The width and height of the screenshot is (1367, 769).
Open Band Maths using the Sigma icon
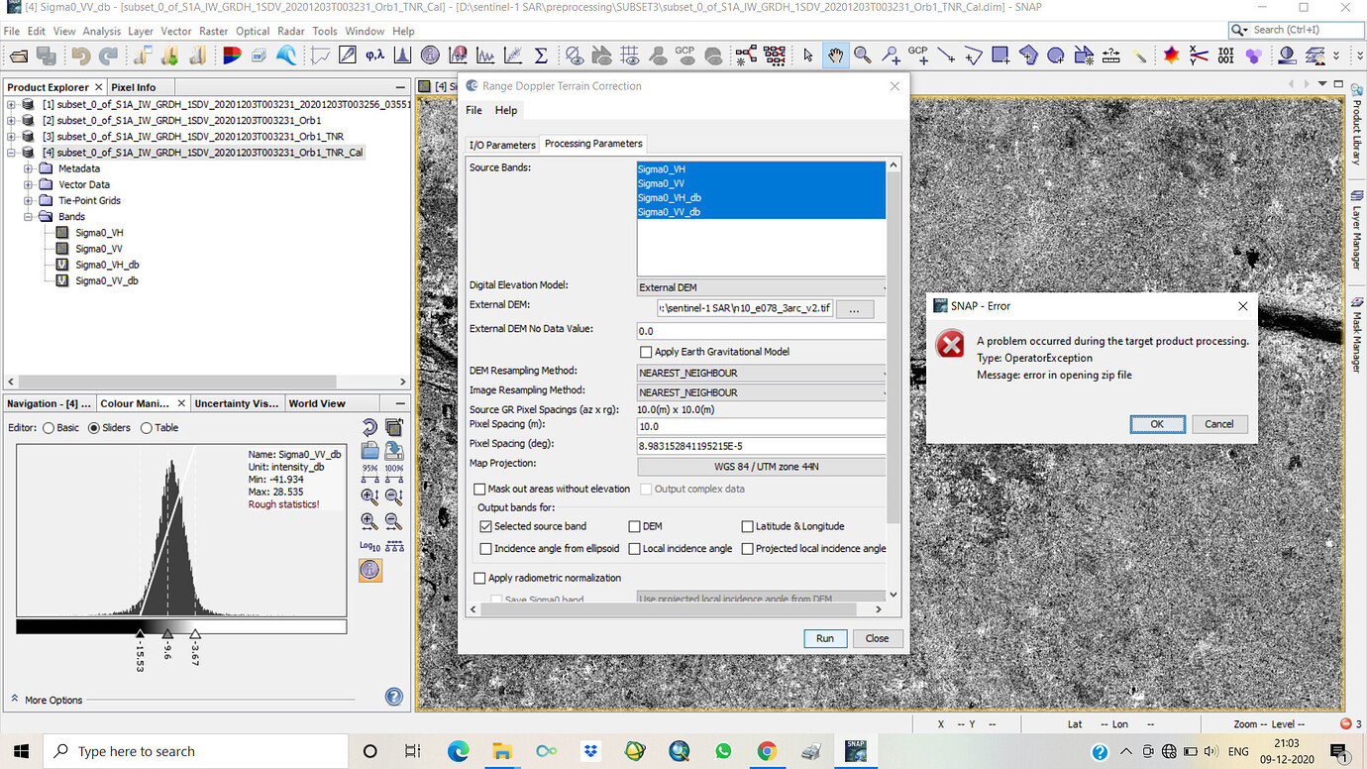coord(541,55)
